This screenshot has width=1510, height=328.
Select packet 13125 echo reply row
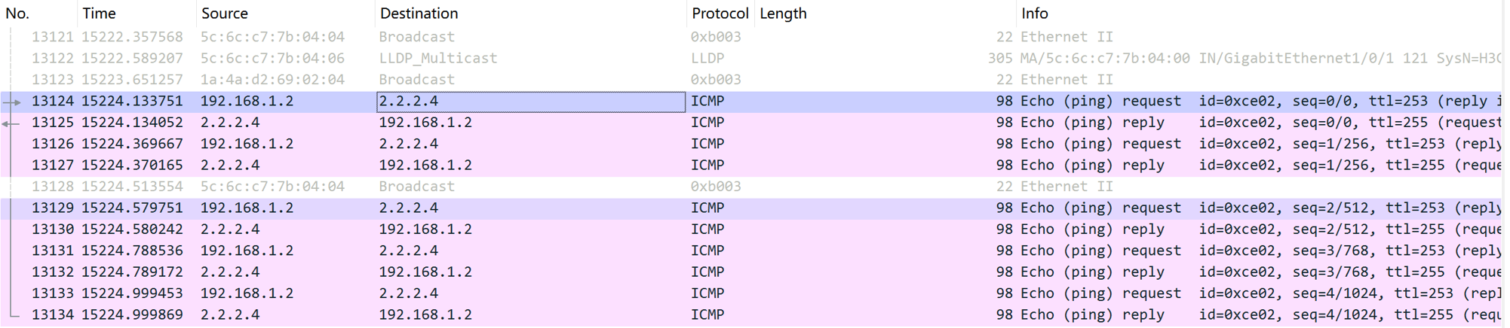pos(754,123)
